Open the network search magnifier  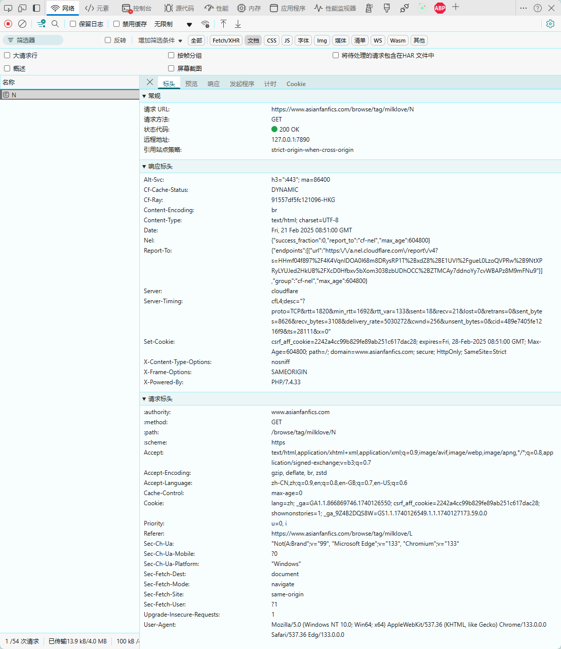[55, 24]
